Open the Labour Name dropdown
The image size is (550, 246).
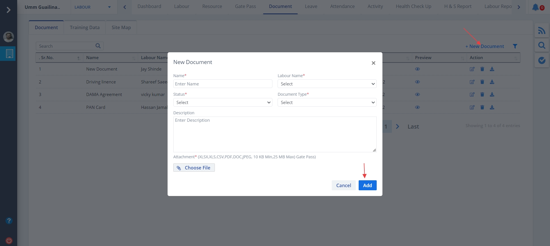click(x=327, y=84)
